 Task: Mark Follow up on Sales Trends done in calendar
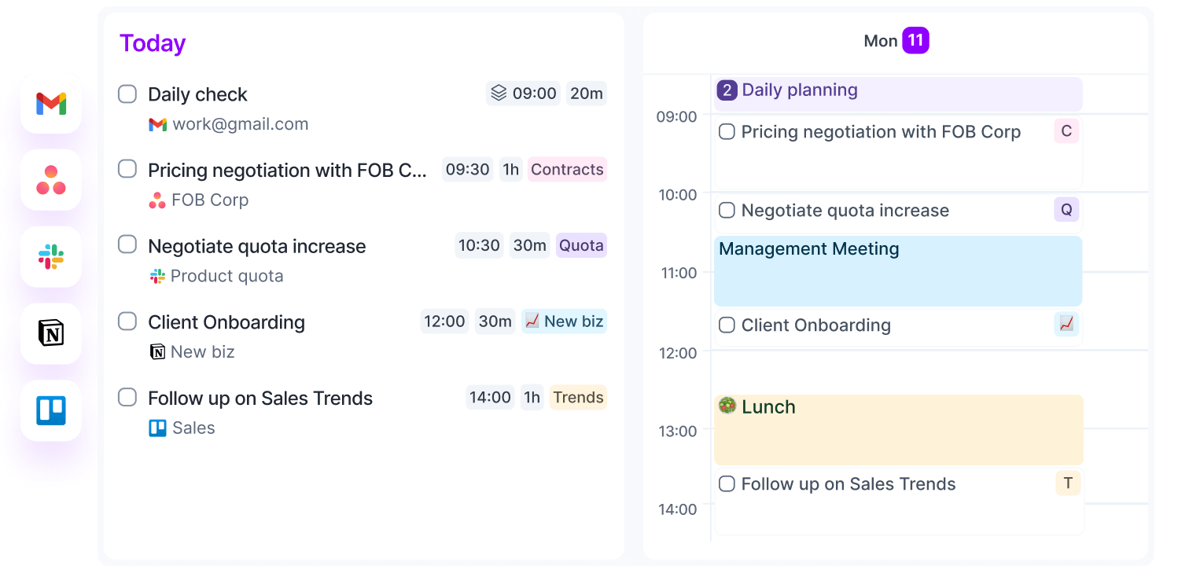[x=727, y=483]
